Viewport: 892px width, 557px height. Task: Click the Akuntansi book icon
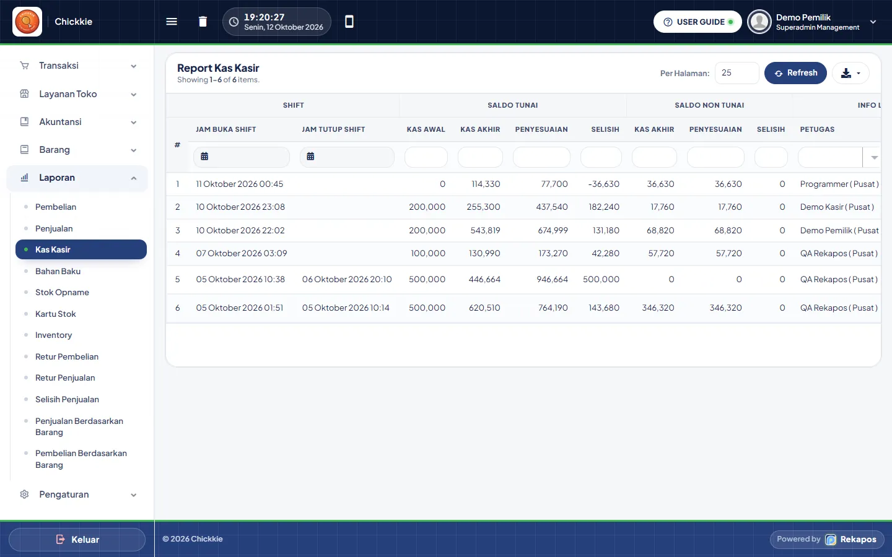point(24,122)
